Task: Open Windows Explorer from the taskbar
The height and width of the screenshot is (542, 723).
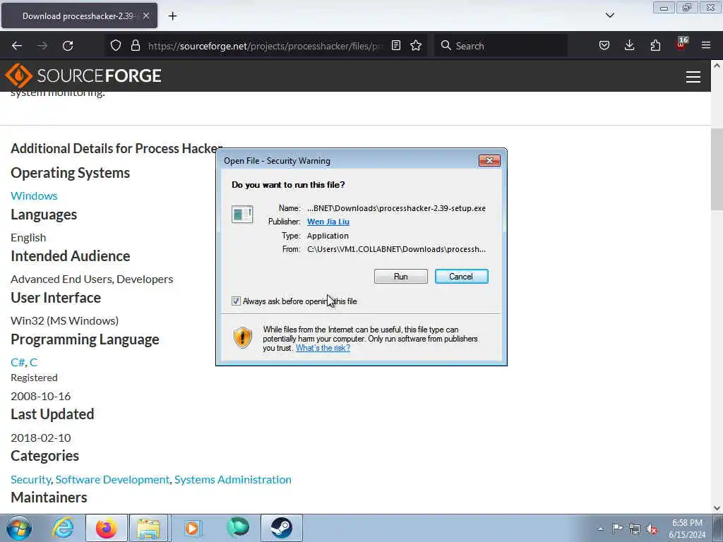Action: coord(148,528)
